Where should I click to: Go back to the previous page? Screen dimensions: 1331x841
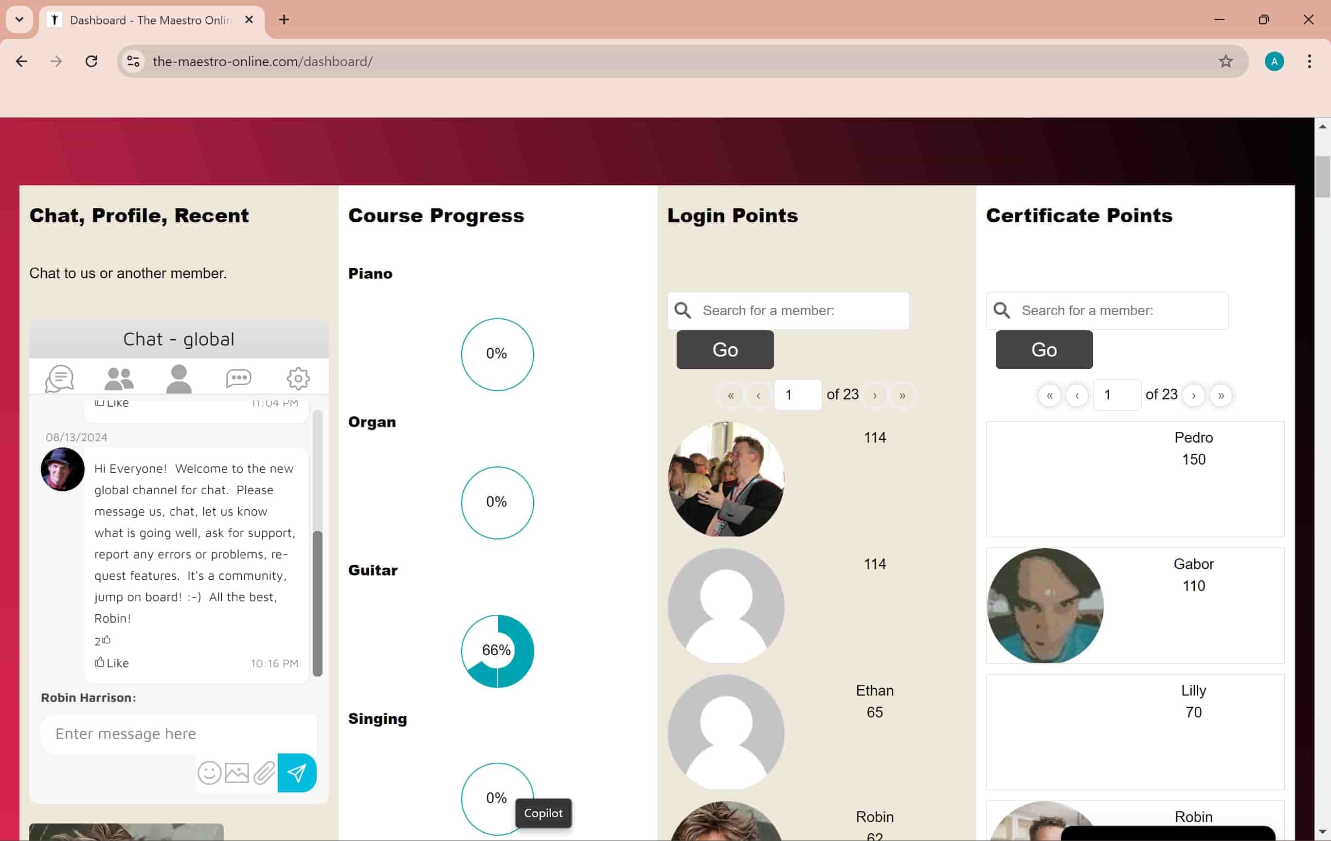[21, 61]
